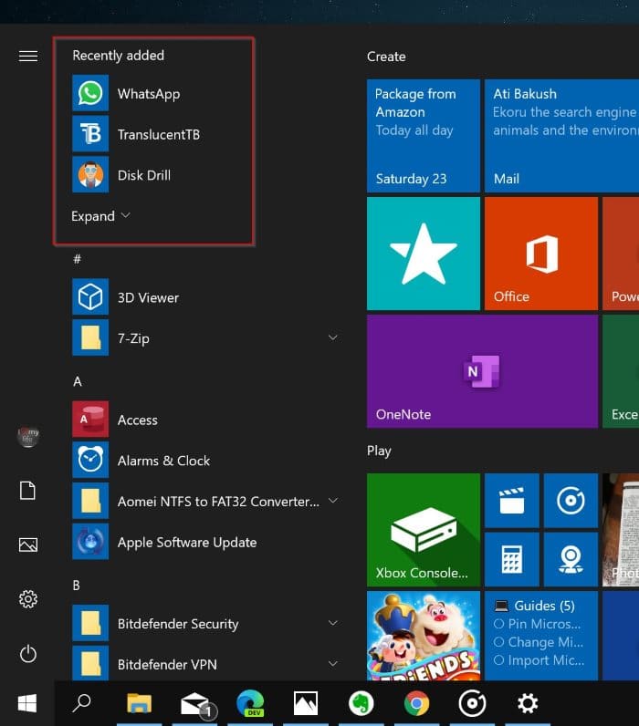Image resolution: width=639 pixels, height=726 pixels.
Task: Click the Power button icon
Action: [28, 653]
